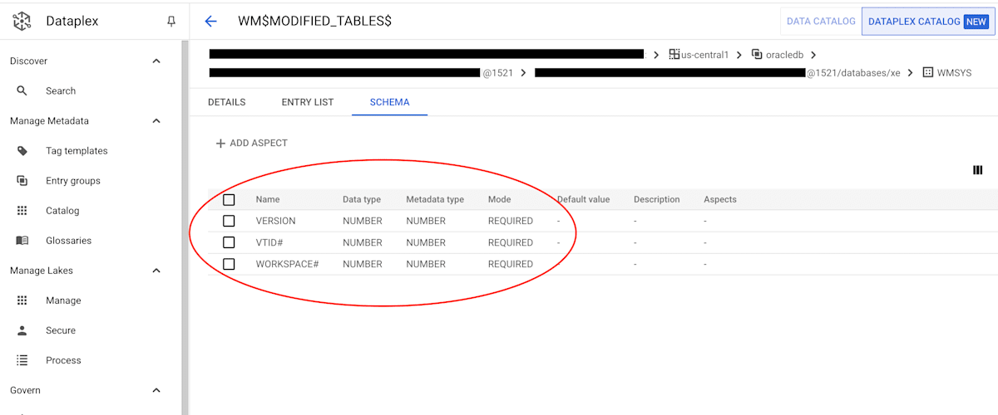Click the Entry groups icon
This screenshot has width=998, height=415.
pos(22,180)
